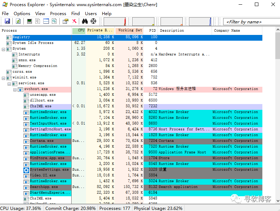Click the Process Explorer title bar icon
This screenshot has height=211, width=280.
[x=5, y=4]
